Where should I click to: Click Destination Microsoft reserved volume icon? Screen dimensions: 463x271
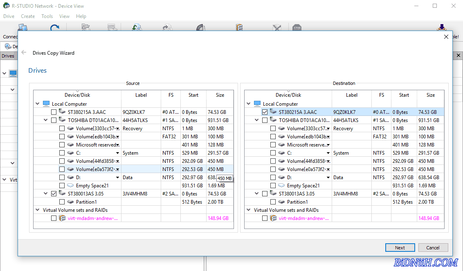click(281, 144)
